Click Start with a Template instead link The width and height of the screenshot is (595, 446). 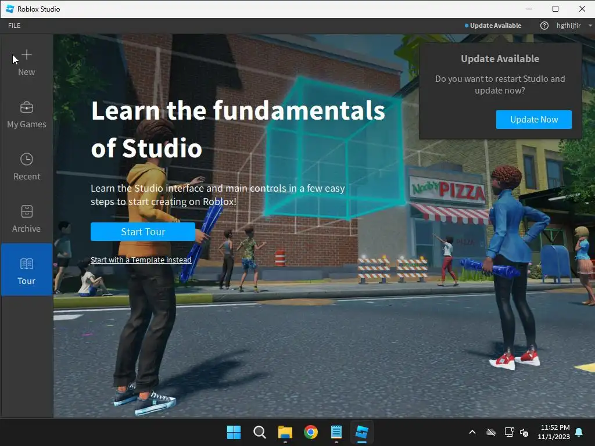(141, 260)
